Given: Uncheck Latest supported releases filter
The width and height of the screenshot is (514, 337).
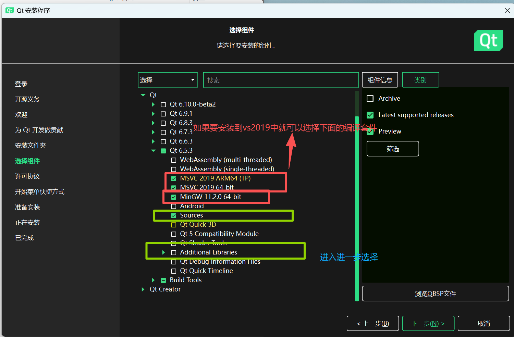Looking at the screenshot, I should click(370, 115).
